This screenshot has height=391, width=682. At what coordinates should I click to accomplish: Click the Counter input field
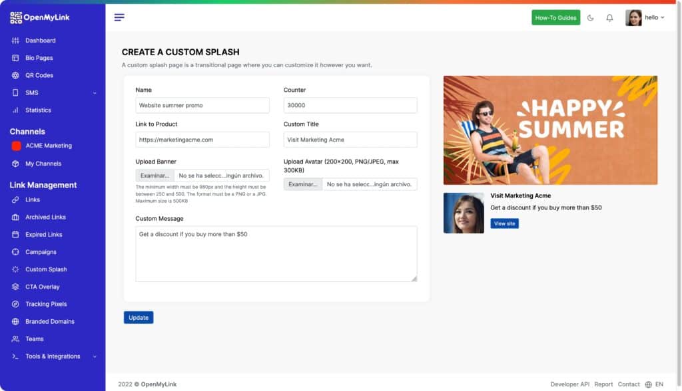click(x=350, y=105)
